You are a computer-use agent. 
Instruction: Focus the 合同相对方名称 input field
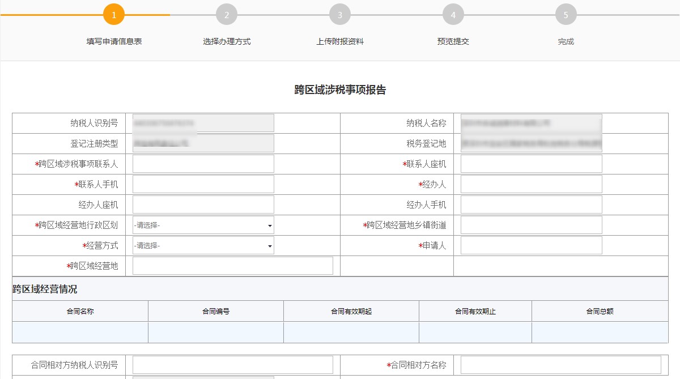(560, 365)
